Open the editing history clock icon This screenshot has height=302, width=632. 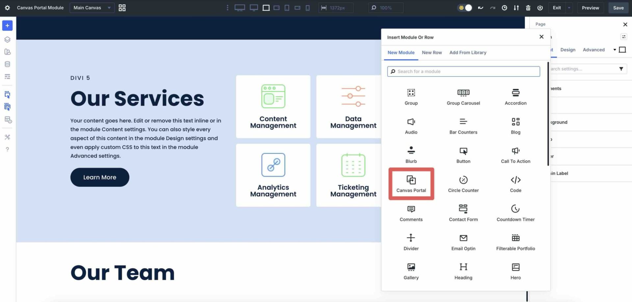click(x=505, y=8)
